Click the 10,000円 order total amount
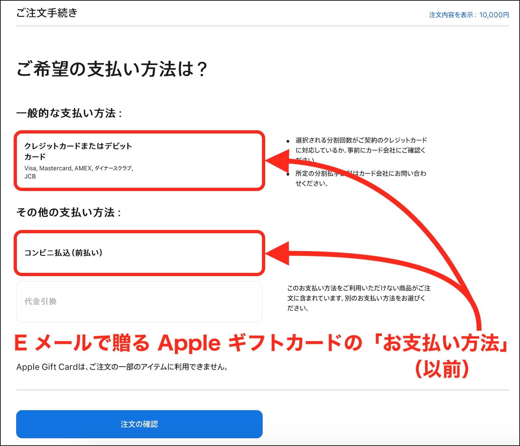This screenshot has width=520, height=446. pyautogui.click(x=494, y=15)
